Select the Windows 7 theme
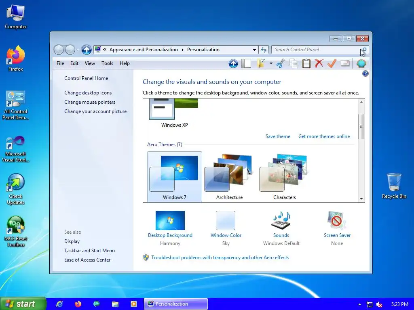 click(x=175, y=177)
